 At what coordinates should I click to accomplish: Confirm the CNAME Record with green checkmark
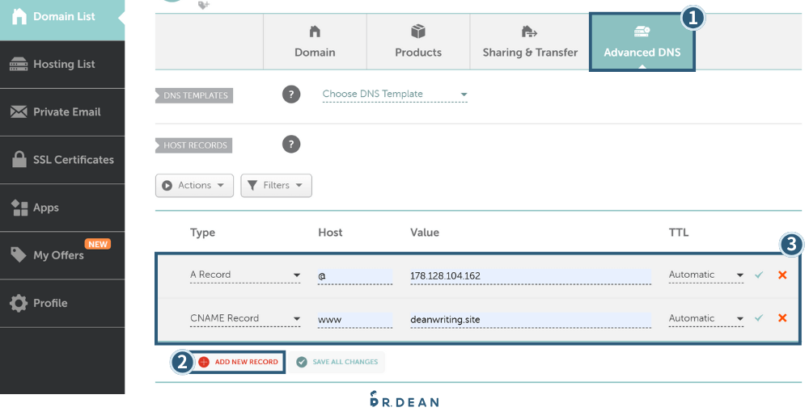759,318
